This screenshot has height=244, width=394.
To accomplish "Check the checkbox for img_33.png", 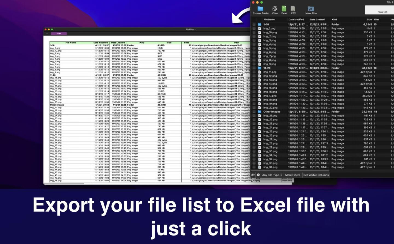I will 254,163.
